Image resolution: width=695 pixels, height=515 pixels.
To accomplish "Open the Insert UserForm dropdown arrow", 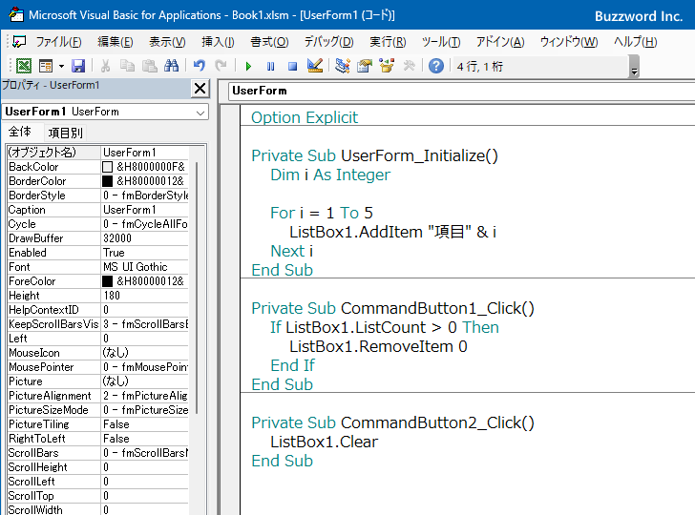I will click(61, 67).
